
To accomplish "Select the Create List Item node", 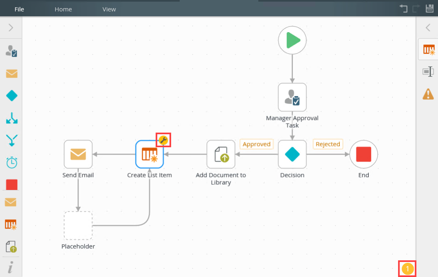I will tap(150, 154).
